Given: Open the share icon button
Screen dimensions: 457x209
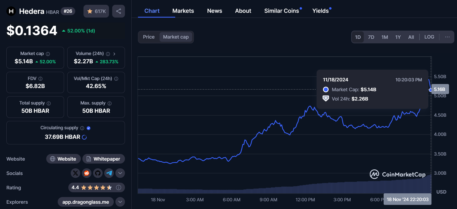Looking at the screenshot, I should [119, 11].
